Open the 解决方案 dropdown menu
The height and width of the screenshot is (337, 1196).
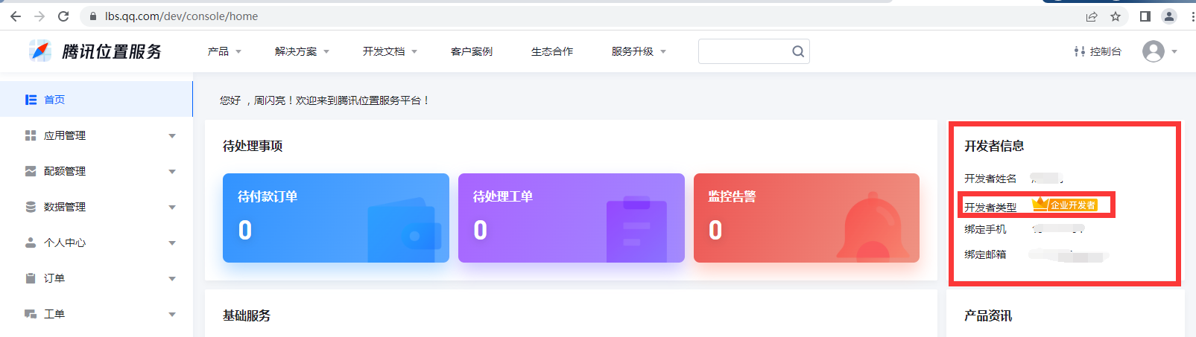(x=302, y=51)
